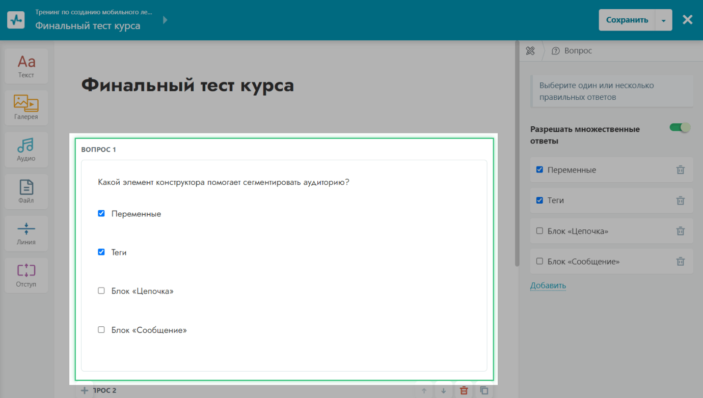Duplicate question 2 with copy icon
The image size is (703, 398).
(484, 391)
